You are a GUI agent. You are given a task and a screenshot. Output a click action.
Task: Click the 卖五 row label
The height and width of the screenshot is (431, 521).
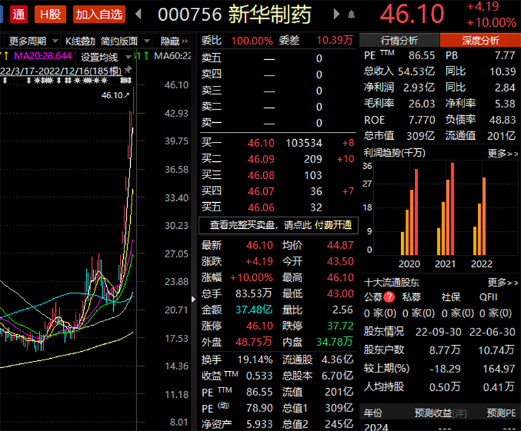pos(211,58)
